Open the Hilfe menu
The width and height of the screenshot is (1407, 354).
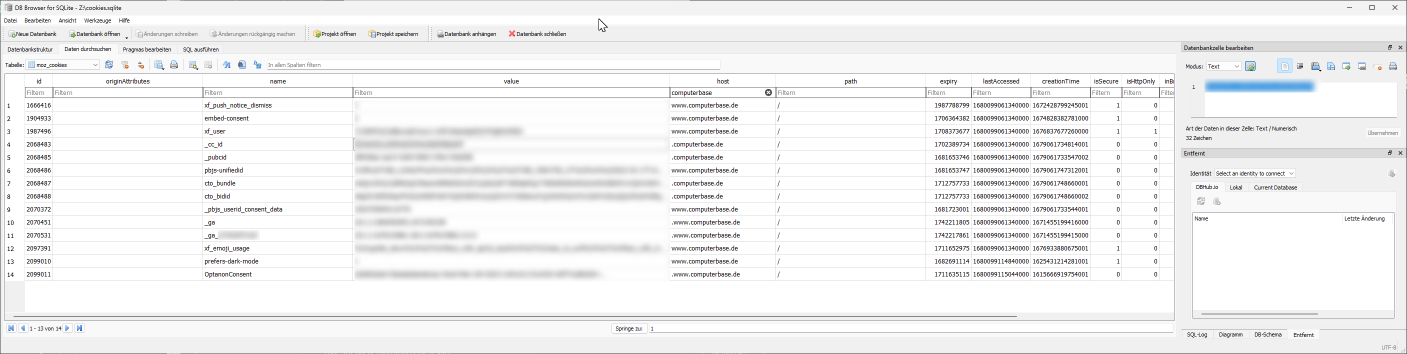pos(124,21)
